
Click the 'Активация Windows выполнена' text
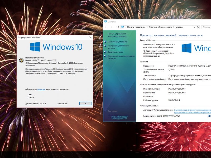[158, 110]
